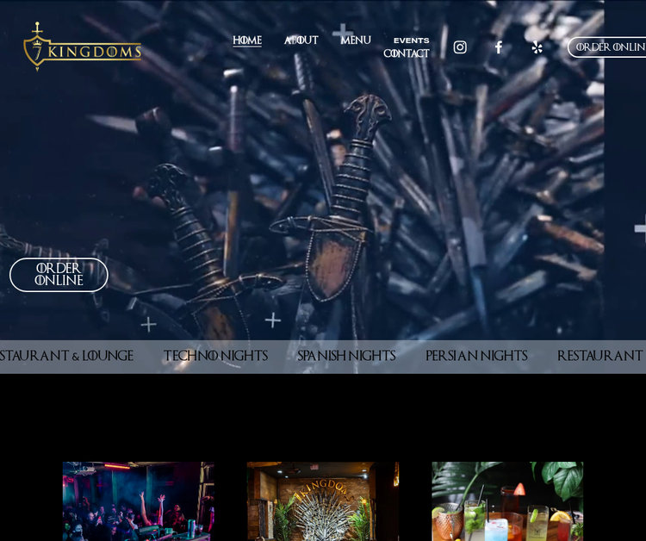The height and width of the screenshot is (541, 646).
Task: Open the Iron Throne entrance photo
Action: tap(323, 501)
